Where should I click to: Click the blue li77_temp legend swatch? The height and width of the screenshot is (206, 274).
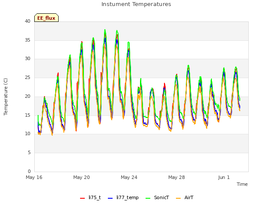click(110, 198)
